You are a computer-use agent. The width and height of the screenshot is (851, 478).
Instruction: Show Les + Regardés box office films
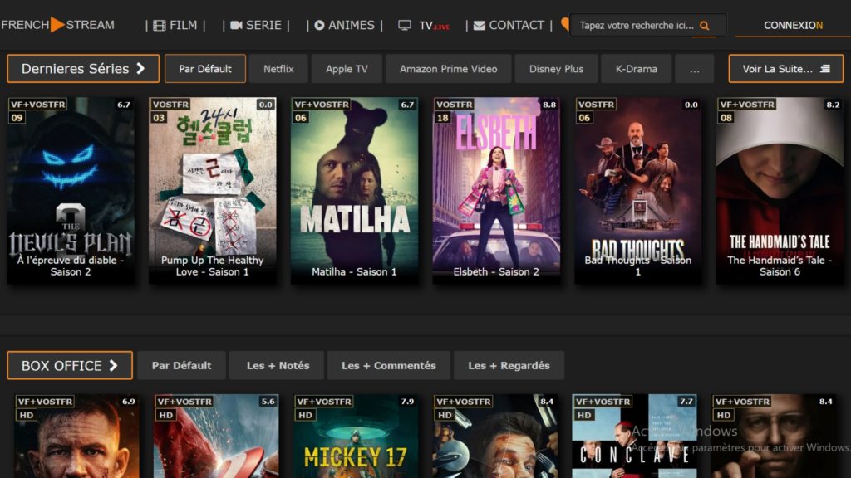(509, 366)
